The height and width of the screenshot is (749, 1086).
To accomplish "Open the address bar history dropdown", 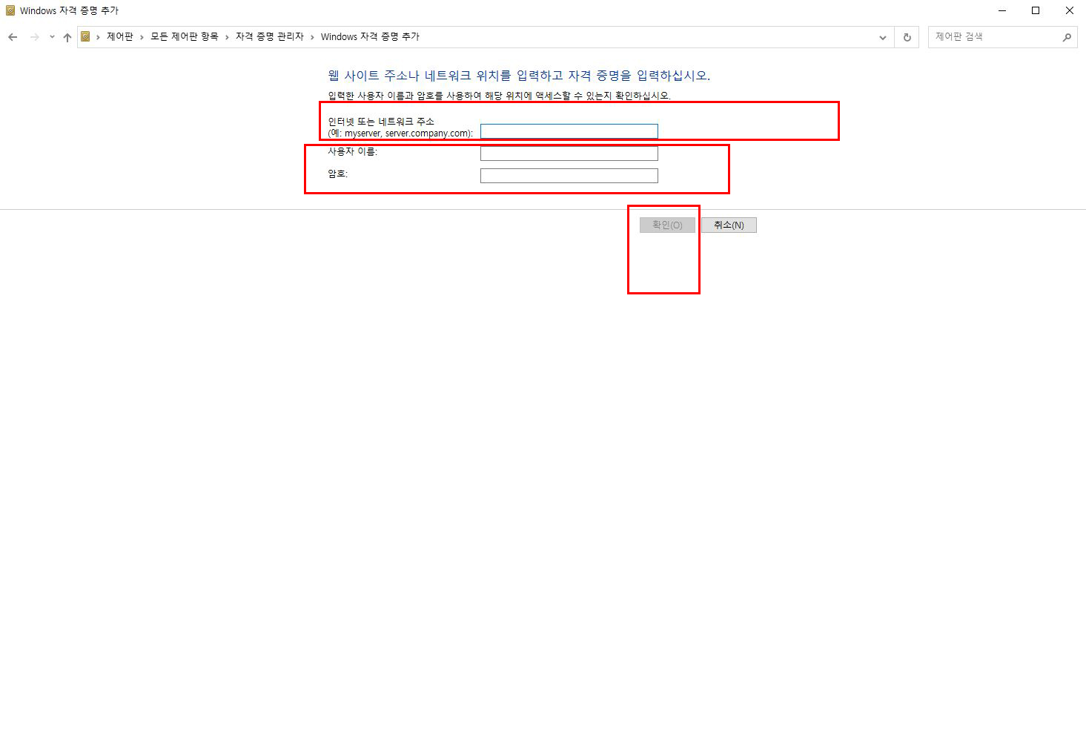I will (882, 37).
